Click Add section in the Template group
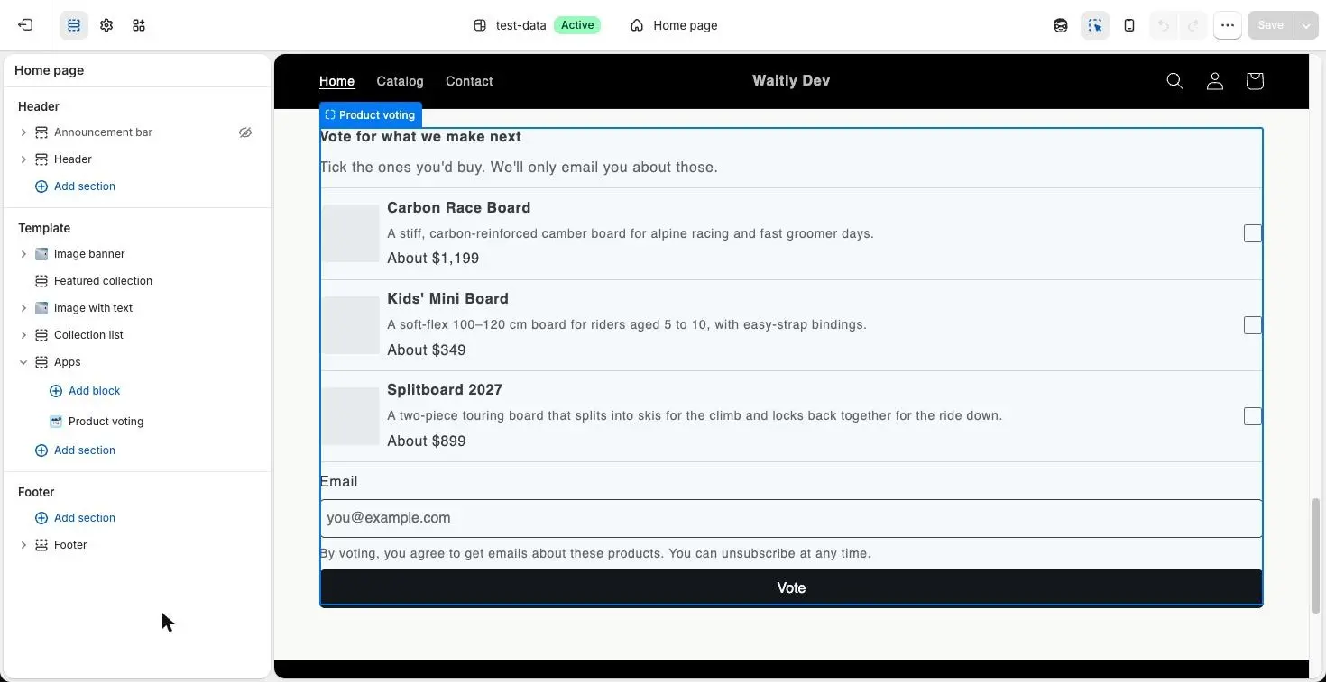The image size is (1326, 682). coord(75,450)
